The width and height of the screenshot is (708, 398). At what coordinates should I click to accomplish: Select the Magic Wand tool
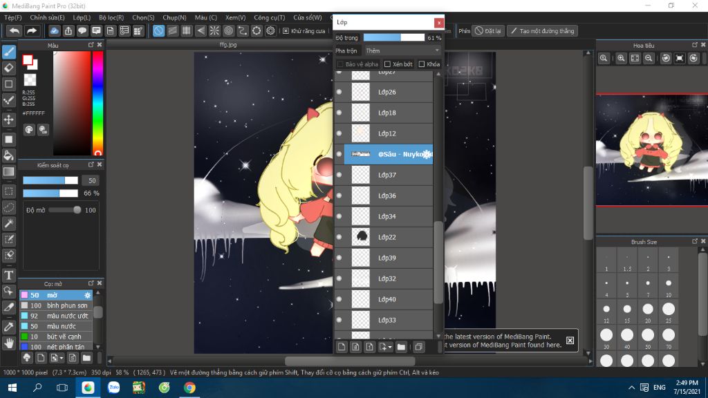point(8,223)
